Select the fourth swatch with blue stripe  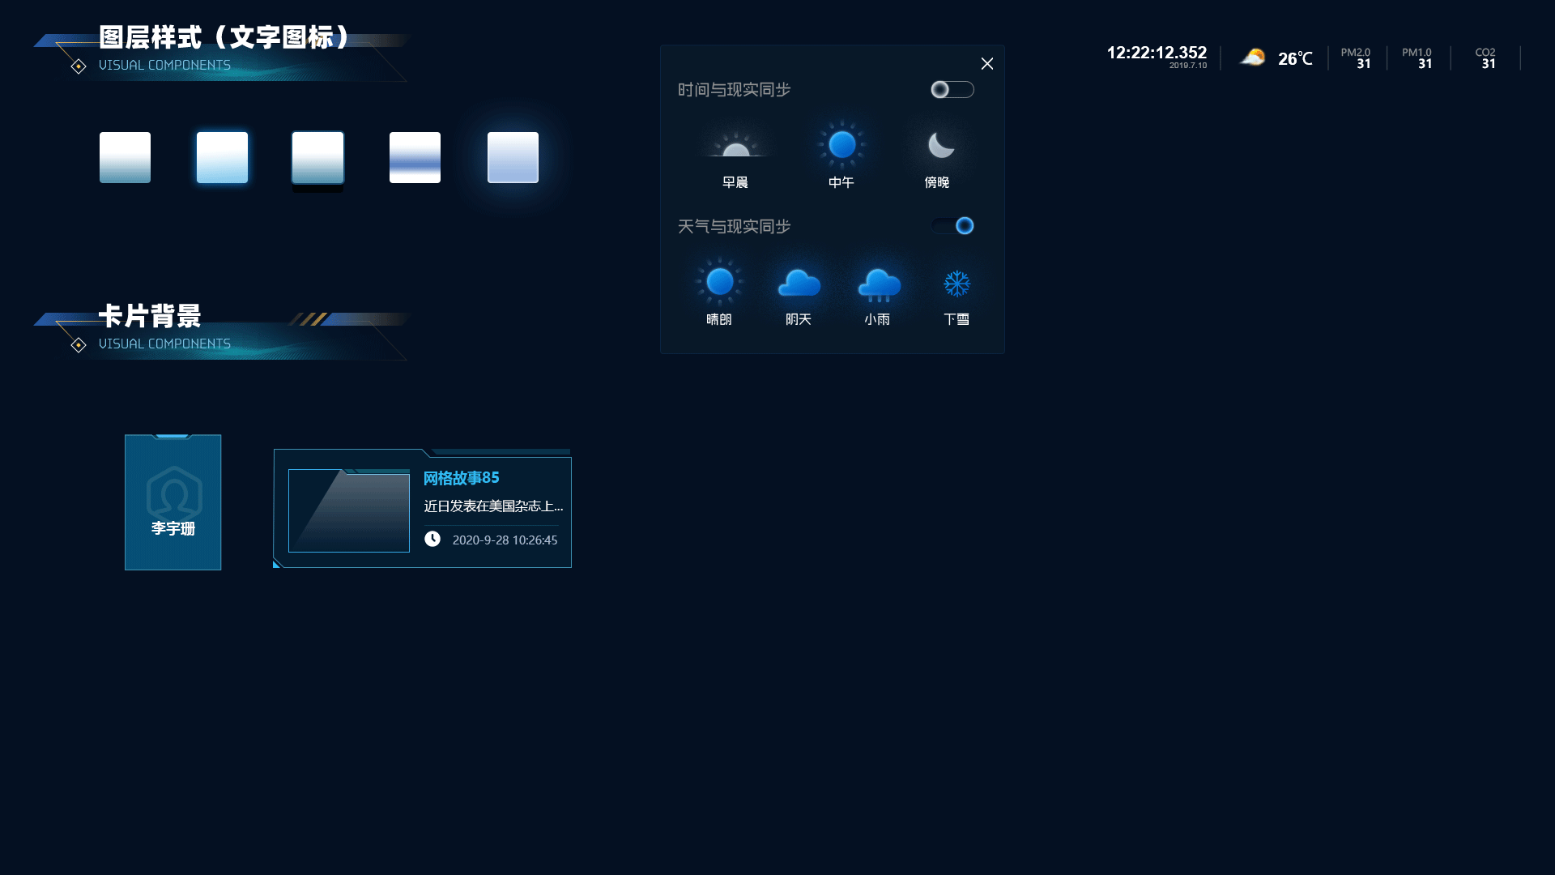[x=415, y=157]
